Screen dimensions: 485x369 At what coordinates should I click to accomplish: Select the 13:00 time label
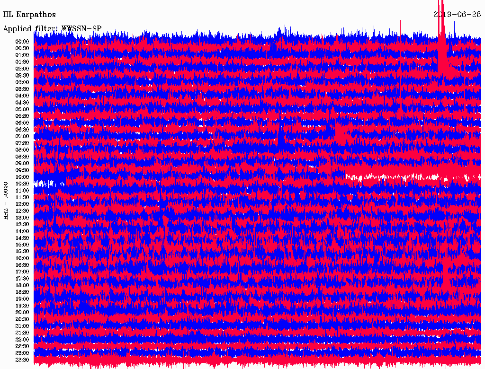[x=22, y=218]
